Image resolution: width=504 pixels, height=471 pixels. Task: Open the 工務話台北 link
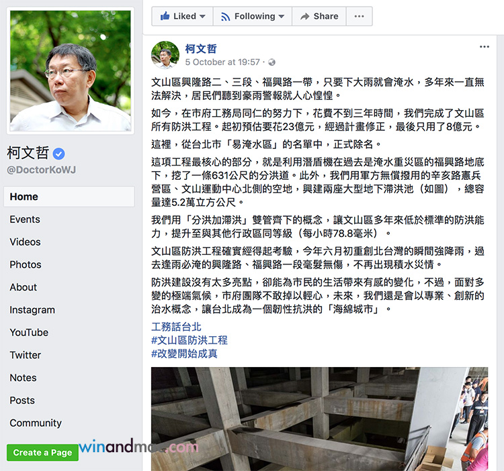176,327
